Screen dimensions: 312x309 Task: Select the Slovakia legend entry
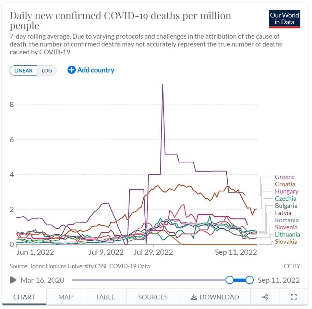pyautogui.click(x=286, y=242)
